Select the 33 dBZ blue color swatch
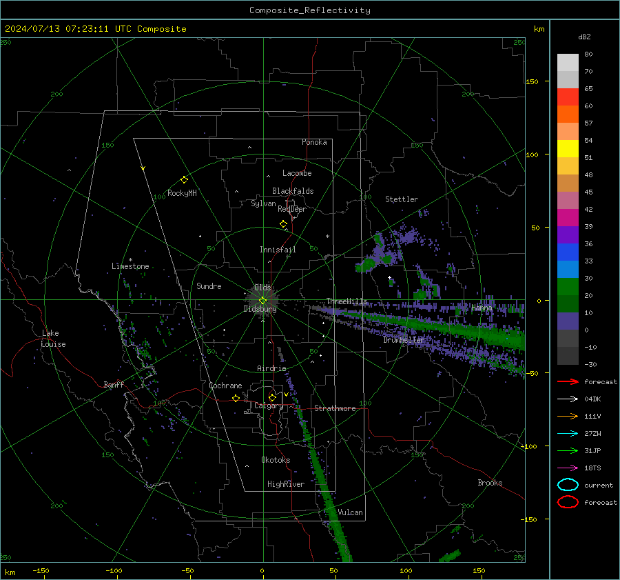620x580 pixels. [568, 252]
